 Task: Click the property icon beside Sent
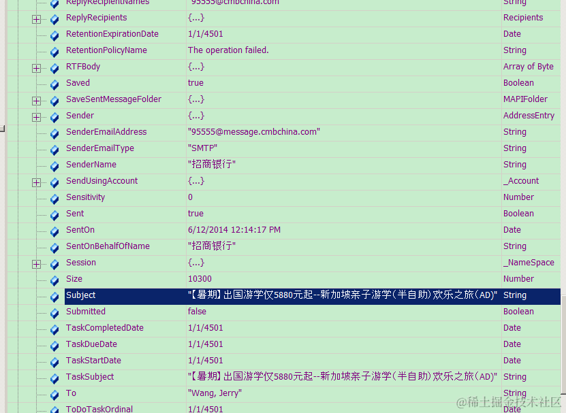54,215
